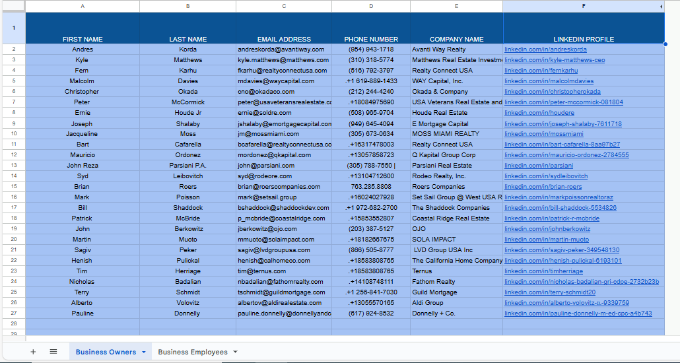Select column C header
This screenshot has height=363, width=680.
pyautogui.click(x=284, y=6)
